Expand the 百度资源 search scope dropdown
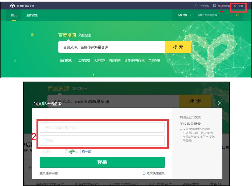 (184, 15)
